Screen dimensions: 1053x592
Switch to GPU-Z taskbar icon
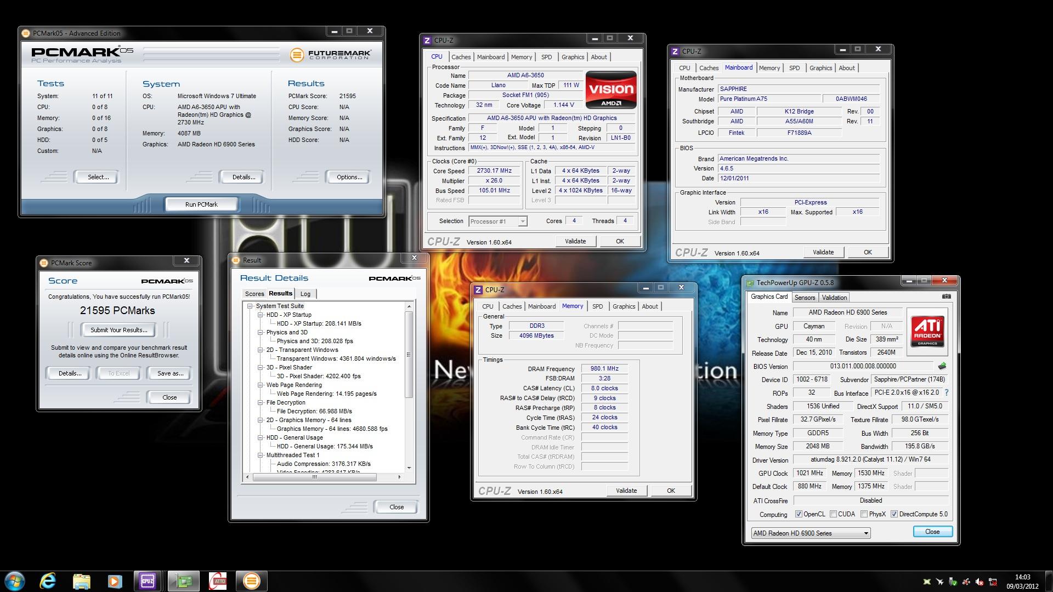click(x=183, y=580)
